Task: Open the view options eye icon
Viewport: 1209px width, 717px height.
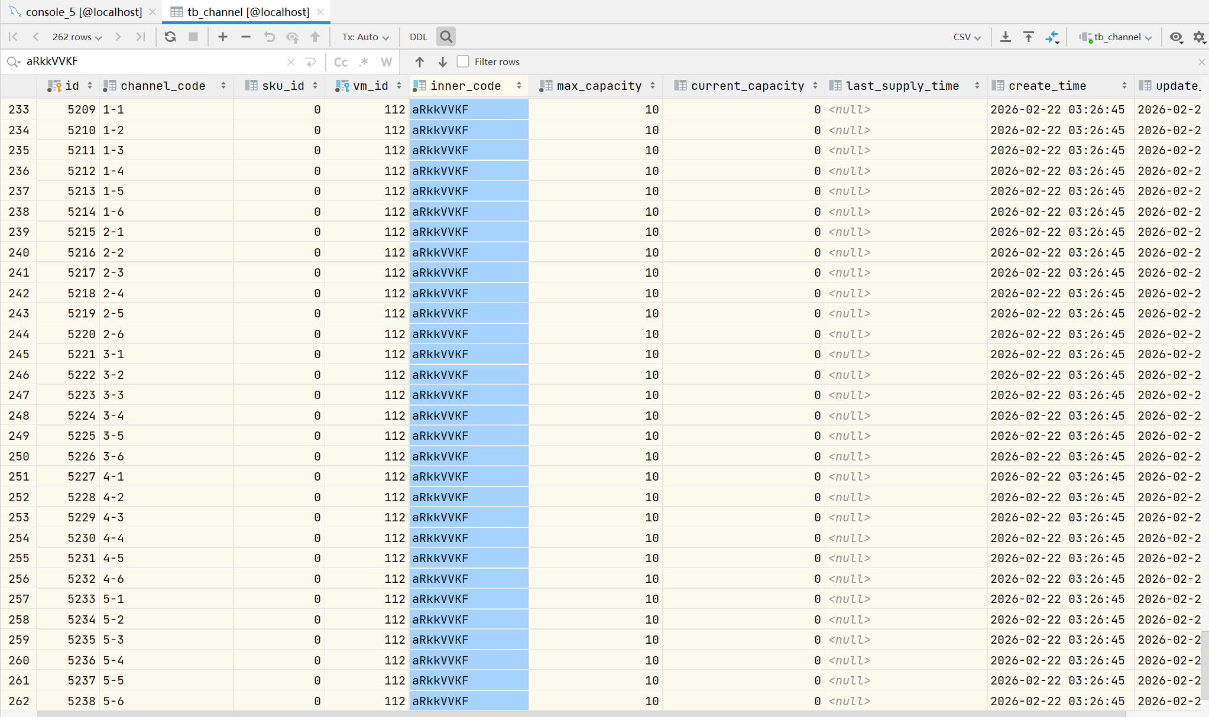Action: [1176, 37]
